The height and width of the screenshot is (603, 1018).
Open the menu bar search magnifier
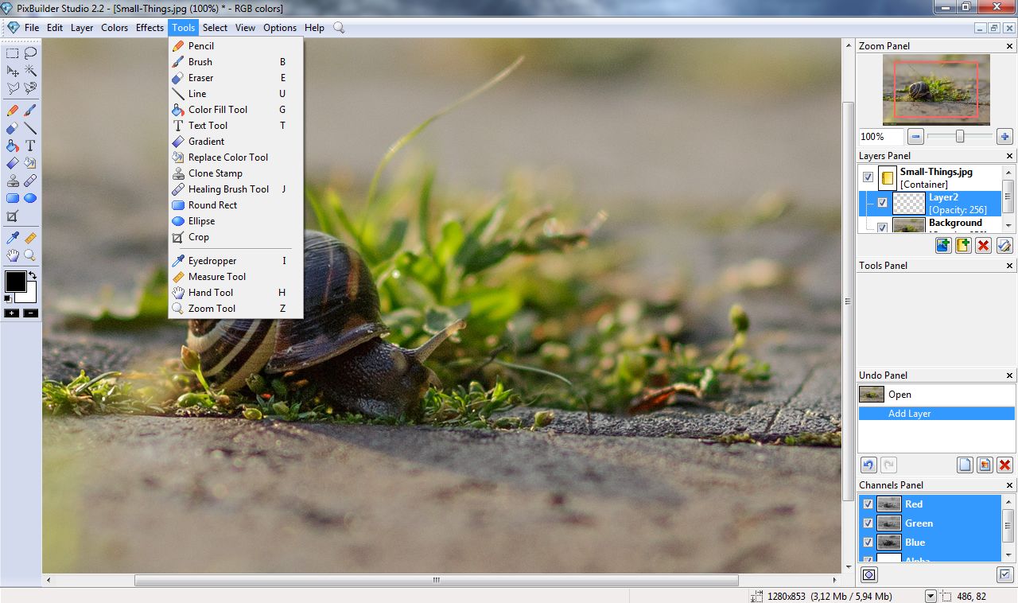(339, 27)
